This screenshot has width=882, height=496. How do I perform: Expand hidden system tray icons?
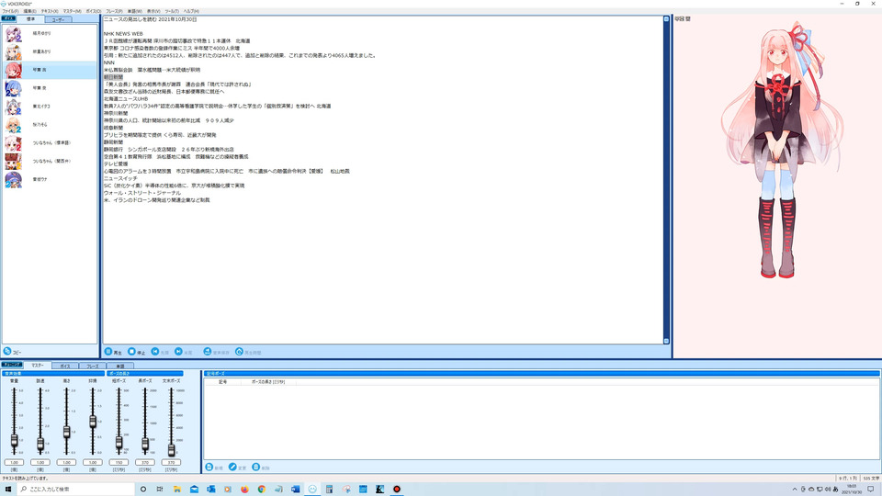click(x=794, y=490)
